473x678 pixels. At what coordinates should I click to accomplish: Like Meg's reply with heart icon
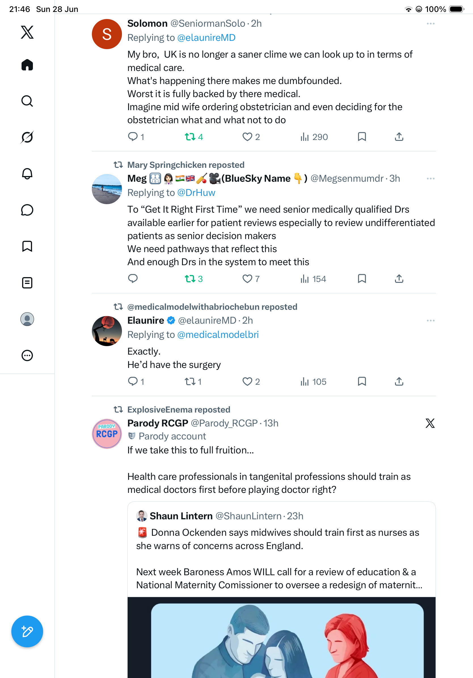pyautogui.click(x=247, y=279)
